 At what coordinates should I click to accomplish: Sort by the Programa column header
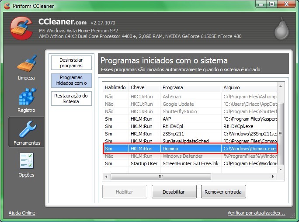191,87
